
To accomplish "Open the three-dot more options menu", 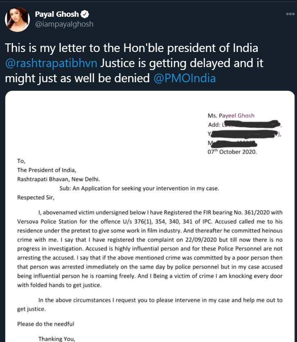I will point(290,14).
